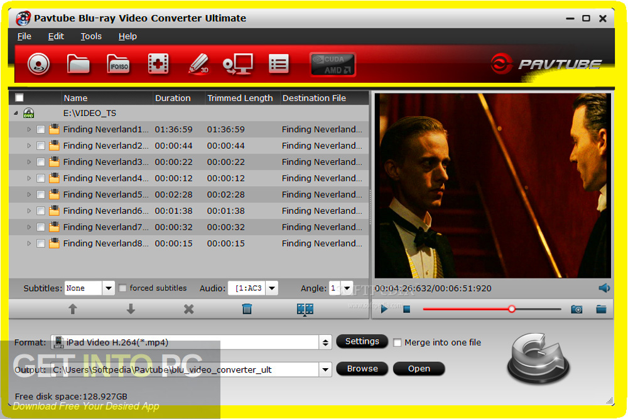Check the Finding Neverland1 checkbox
This screenshot has height=419, width=628.
[x=40, y=130]
